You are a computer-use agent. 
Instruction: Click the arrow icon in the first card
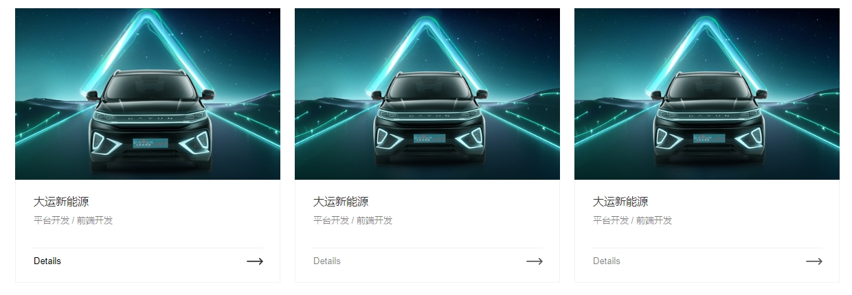coord(255,261)
